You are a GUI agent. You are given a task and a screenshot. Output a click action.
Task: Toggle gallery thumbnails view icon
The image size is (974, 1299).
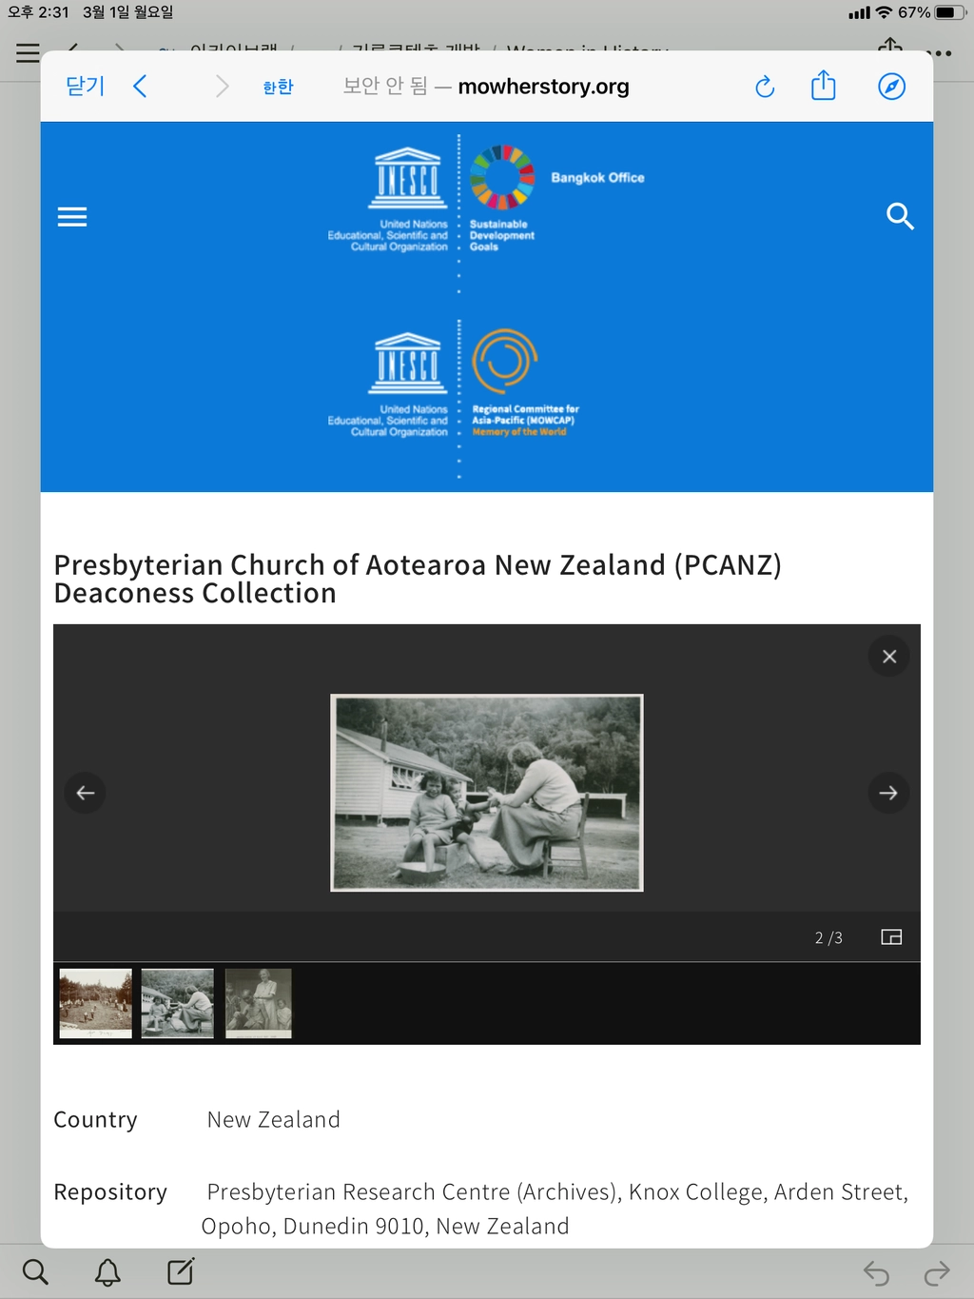(x=891, y=937)
